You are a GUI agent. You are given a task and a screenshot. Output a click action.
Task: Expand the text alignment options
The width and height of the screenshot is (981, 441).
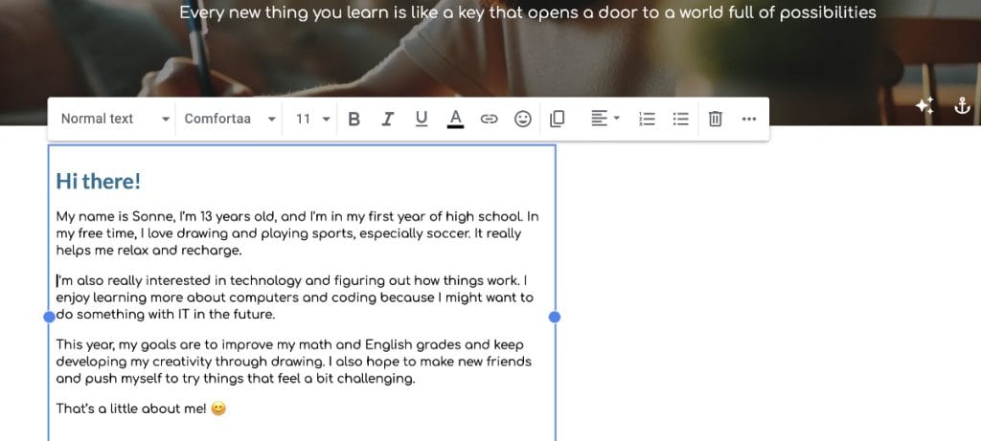605,119
